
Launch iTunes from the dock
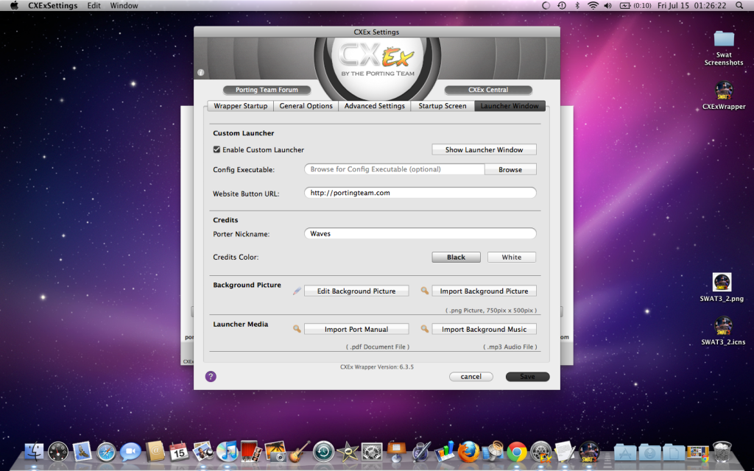(227, 452)
